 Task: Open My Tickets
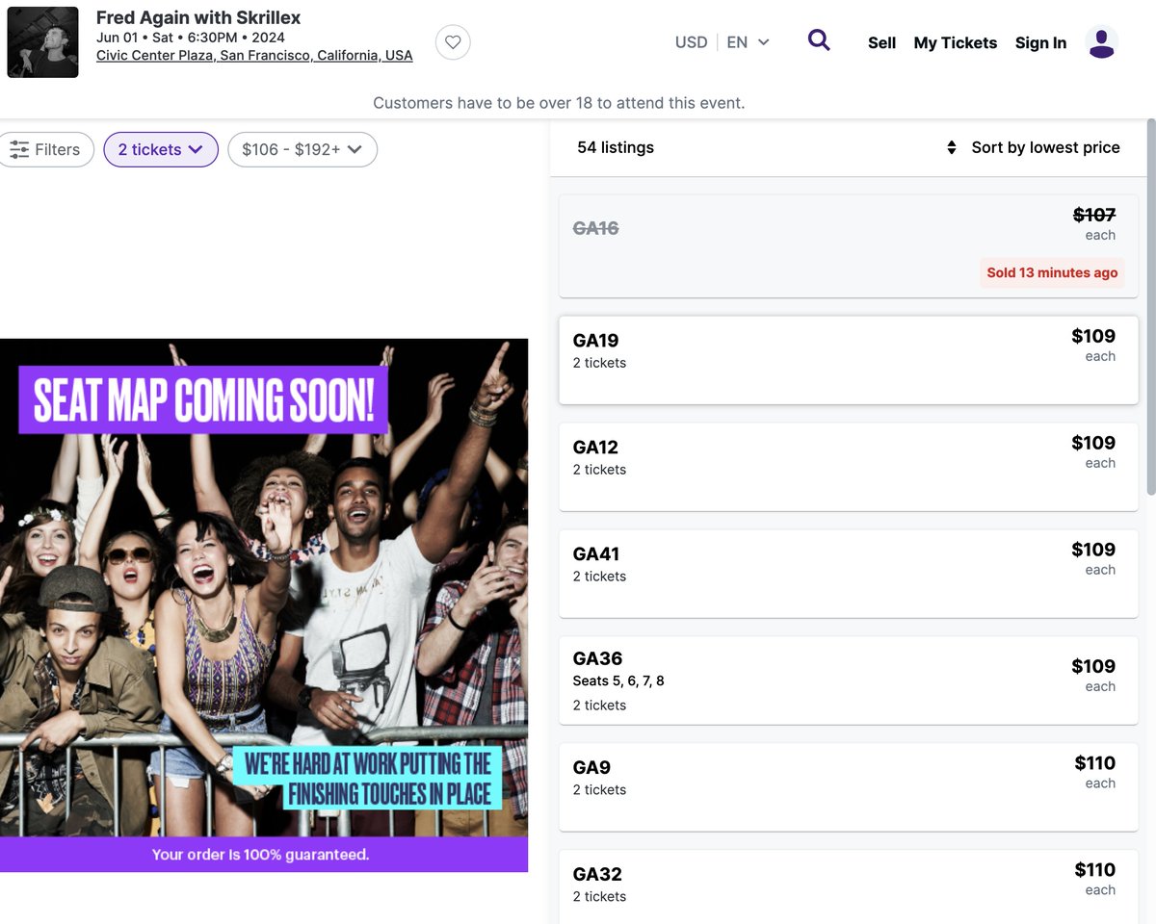955,42
